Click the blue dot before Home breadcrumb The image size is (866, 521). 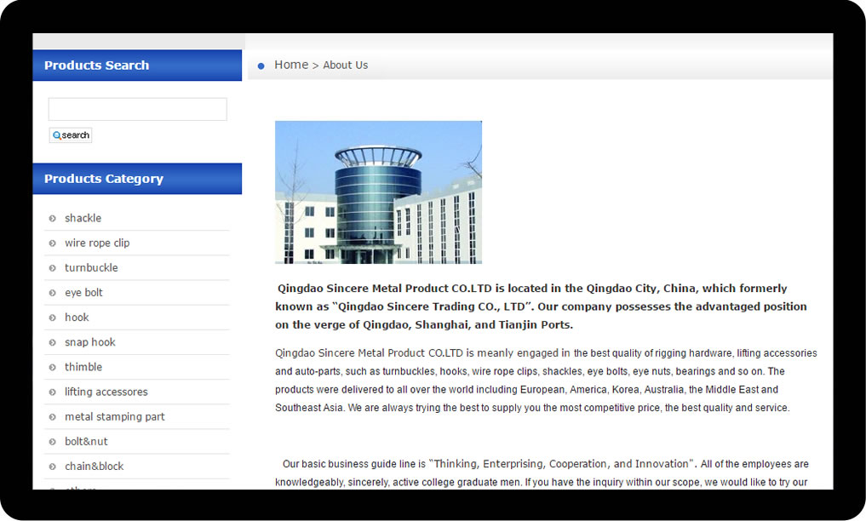click(261, 66)
